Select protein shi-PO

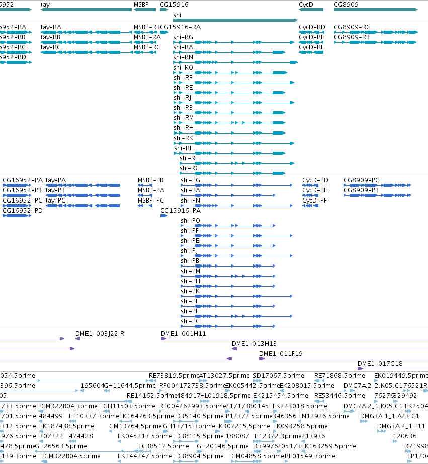click(191, 221)
